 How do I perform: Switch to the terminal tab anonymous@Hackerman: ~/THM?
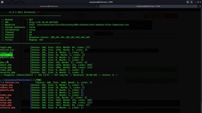[x=148, y=6]
